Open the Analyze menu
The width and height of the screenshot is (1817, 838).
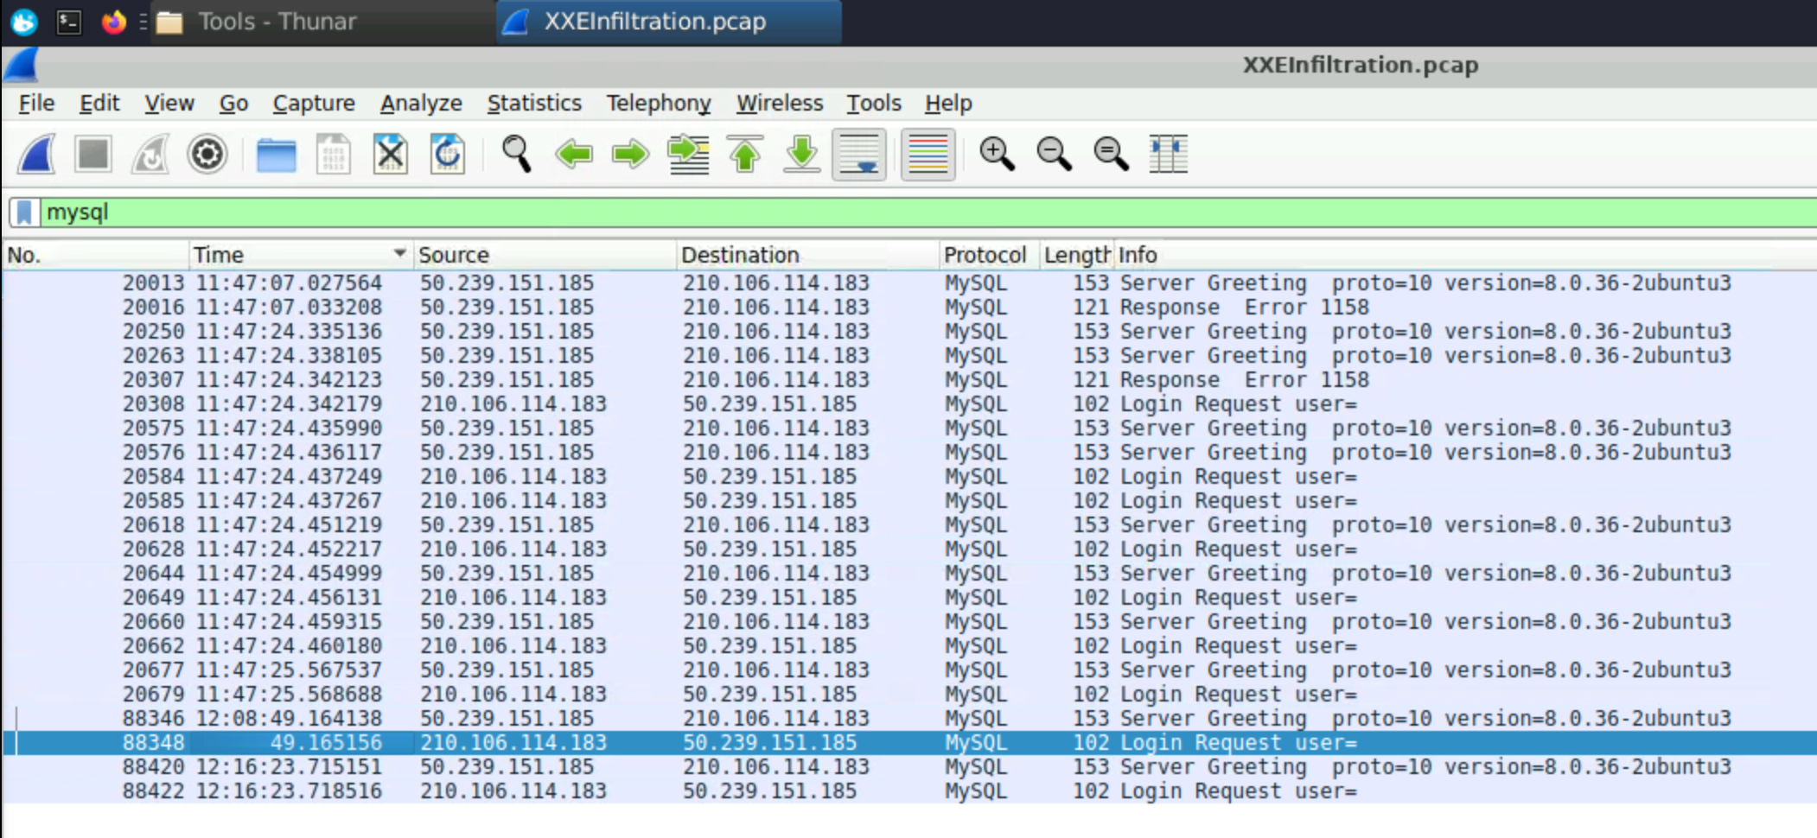coord(421,104)
